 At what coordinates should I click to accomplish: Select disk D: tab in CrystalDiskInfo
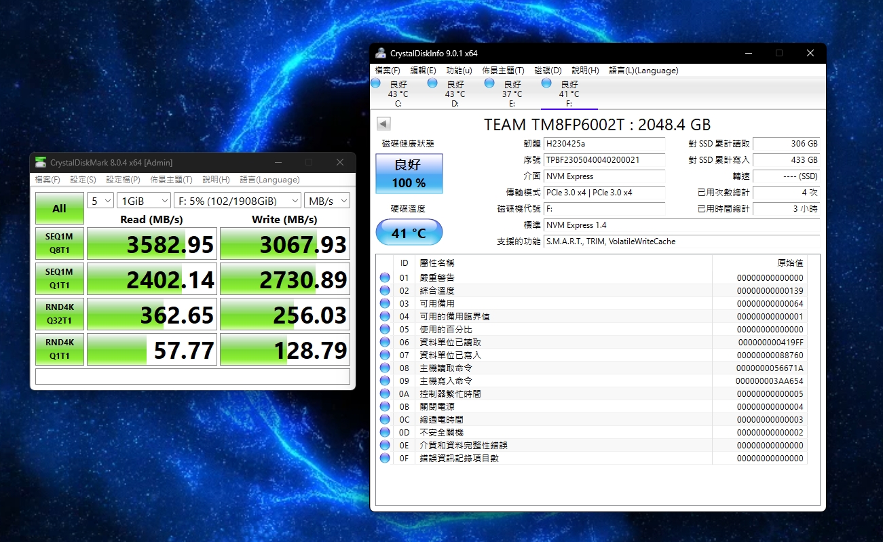click(x=455, y=94)
